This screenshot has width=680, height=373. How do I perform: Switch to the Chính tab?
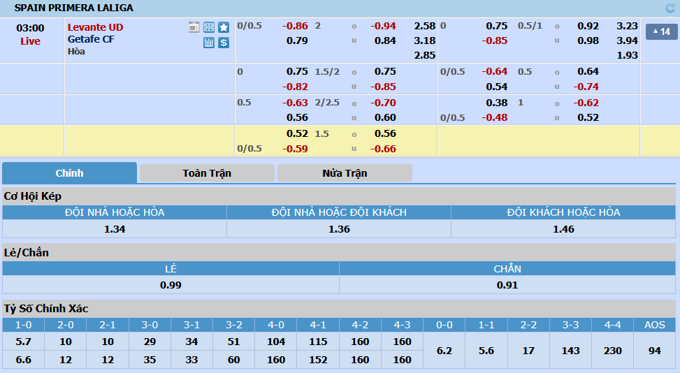(x=69, y=173)
